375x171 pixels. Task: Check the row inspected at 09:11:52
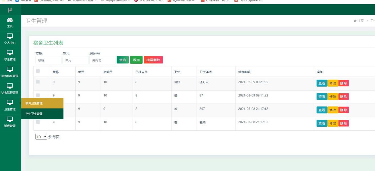click(x=38, y=95)
